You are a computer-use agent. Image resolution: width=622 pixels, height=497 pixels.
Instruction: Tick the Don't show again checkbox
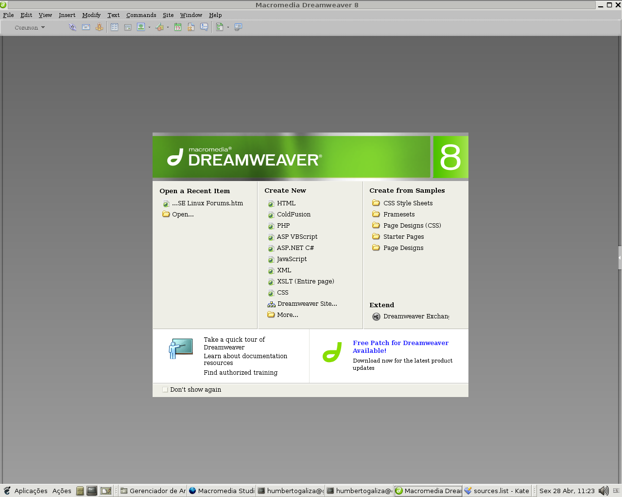click(165, 390)
